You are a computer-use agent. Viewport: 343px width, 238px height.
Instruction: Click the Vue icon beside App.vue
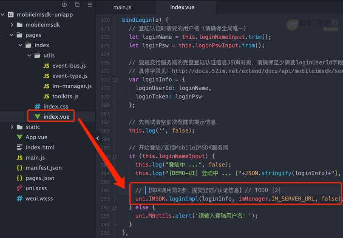20,137
